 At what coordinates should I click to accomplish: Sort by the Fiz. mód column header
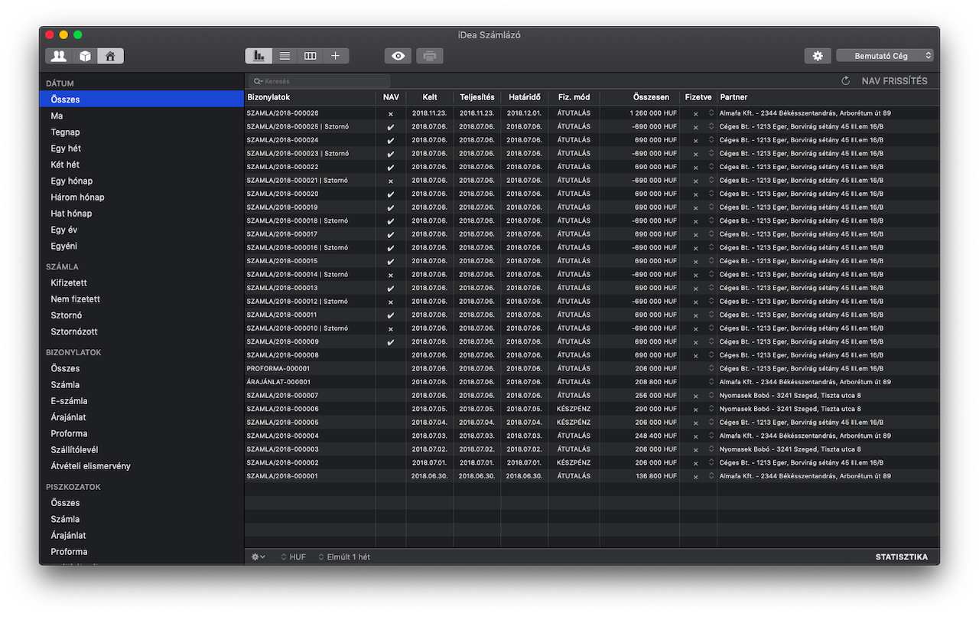pos(574,97)
